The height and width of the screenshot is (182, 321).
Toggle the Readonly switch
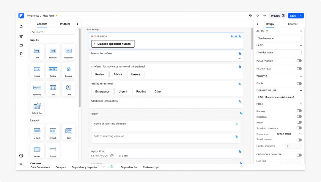point(299,111)
